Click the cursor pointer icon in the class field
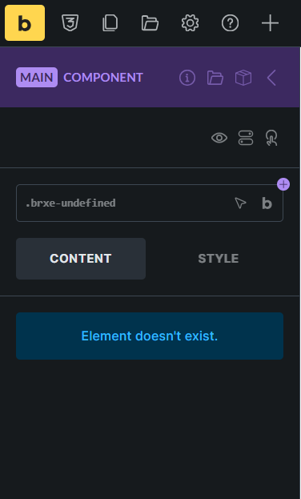301x499 pixels. click(x=240, y=203)
